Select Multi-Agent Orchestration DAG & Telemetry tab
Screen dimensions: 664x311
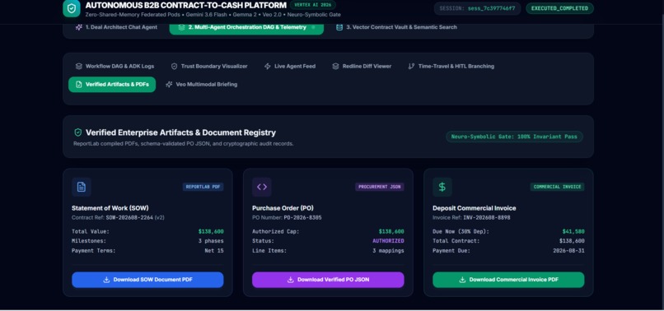coord(246,27)
